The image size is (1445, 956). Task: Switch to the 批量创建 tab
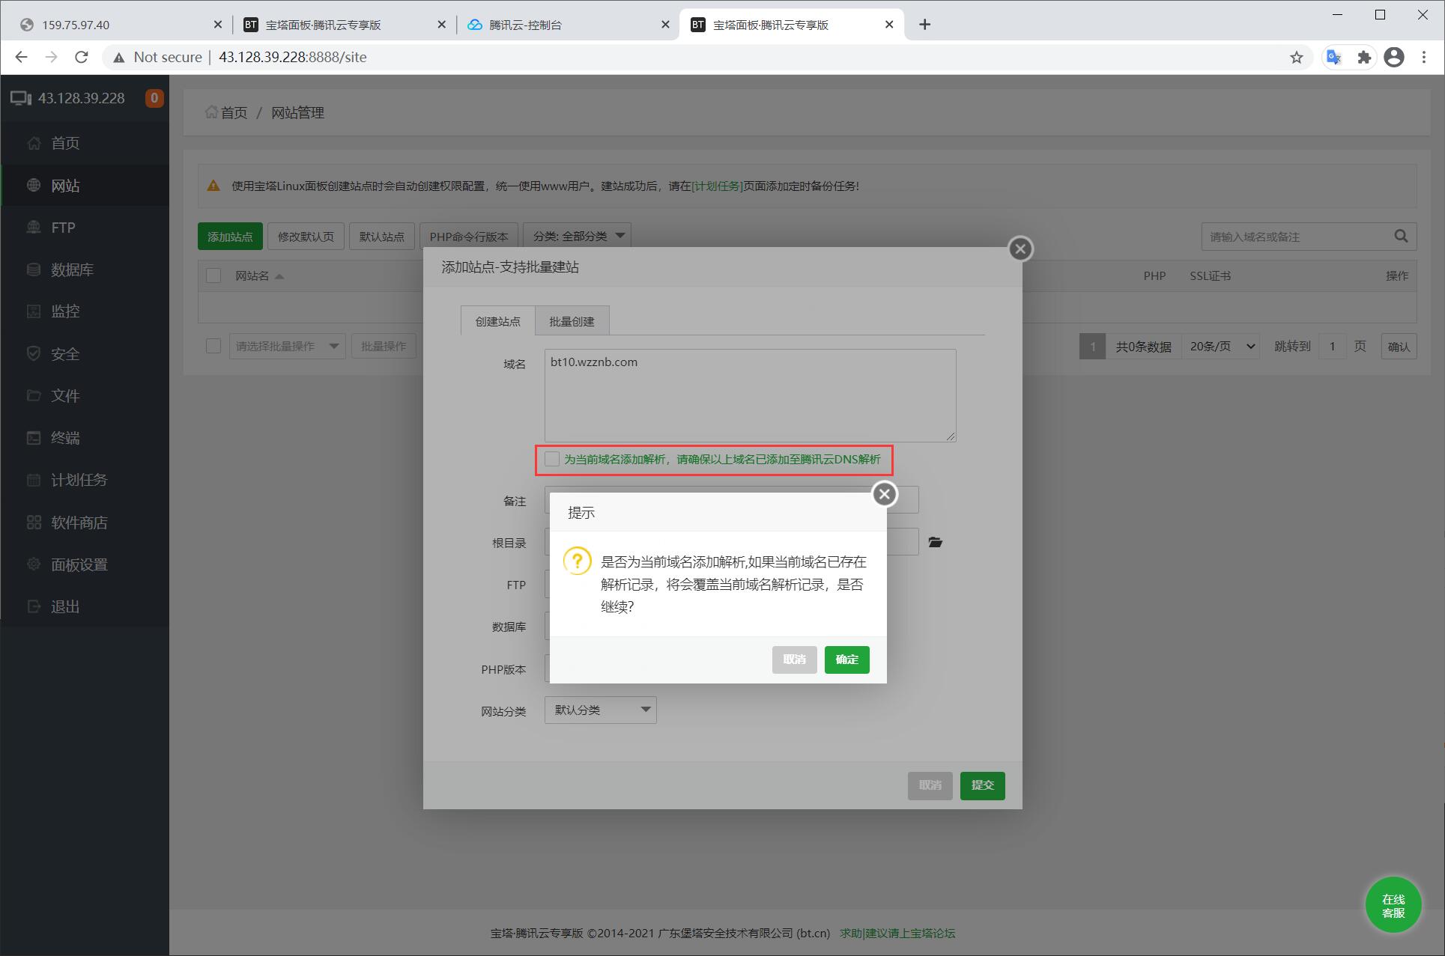pos(572,321)
